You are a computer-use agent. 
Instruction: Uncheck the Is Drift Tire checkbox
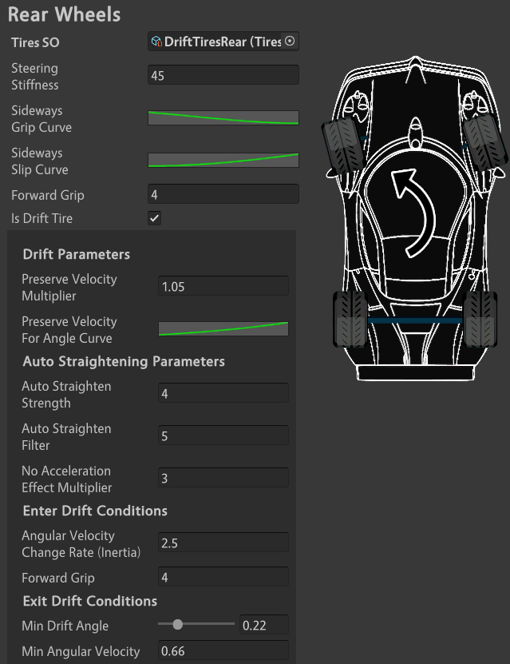tap(154, 218)
